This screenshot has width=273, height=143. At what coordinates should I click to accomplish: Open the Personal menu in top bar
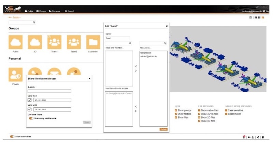click(x=55, y=11)
